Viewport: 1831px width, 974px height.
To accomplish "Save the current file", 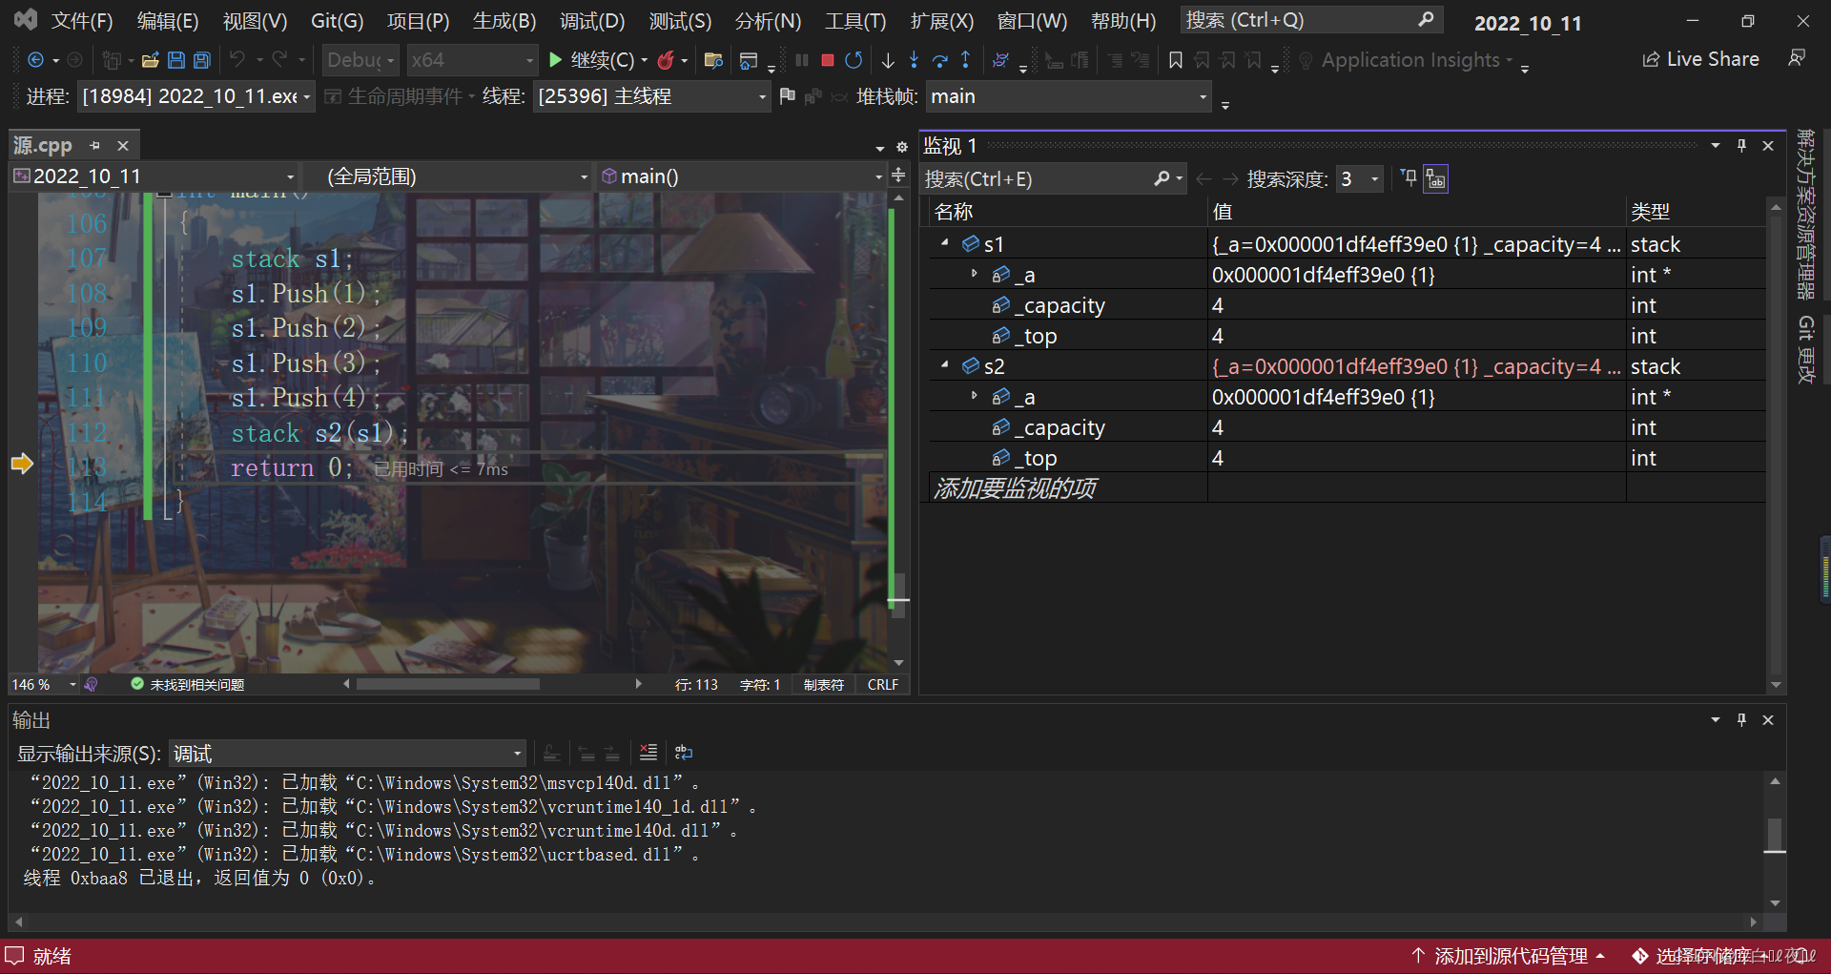I will click(175, 60).
